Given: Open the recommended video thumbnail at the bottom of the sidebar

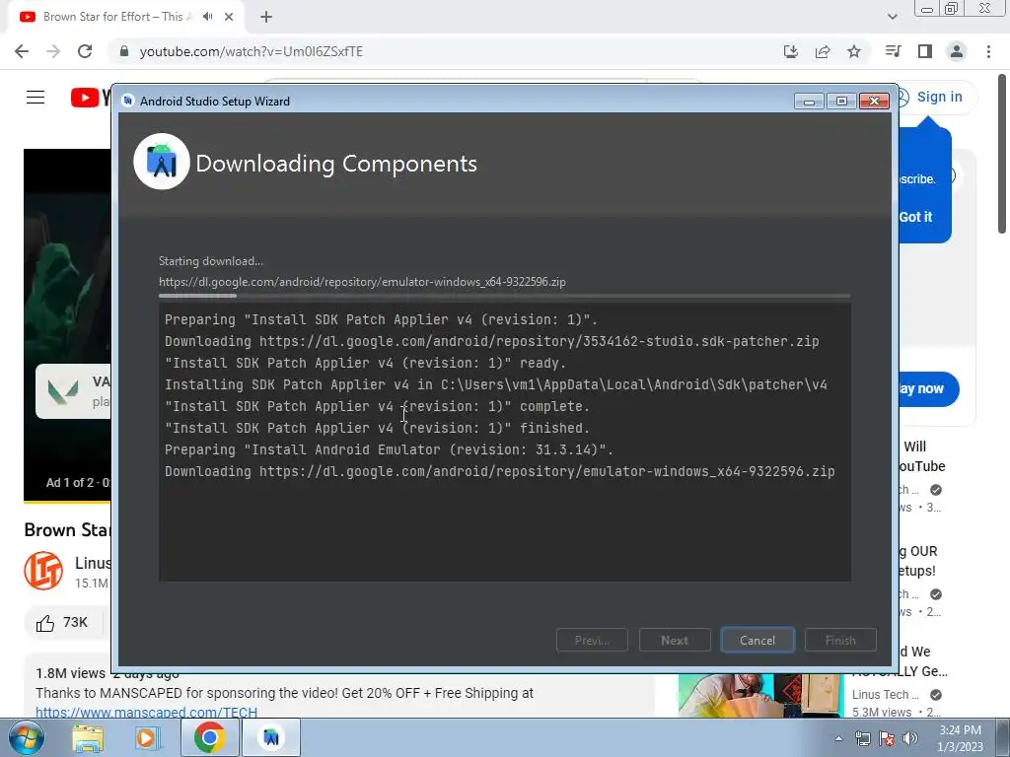Looking at the screenshot, I should (760, 696).
